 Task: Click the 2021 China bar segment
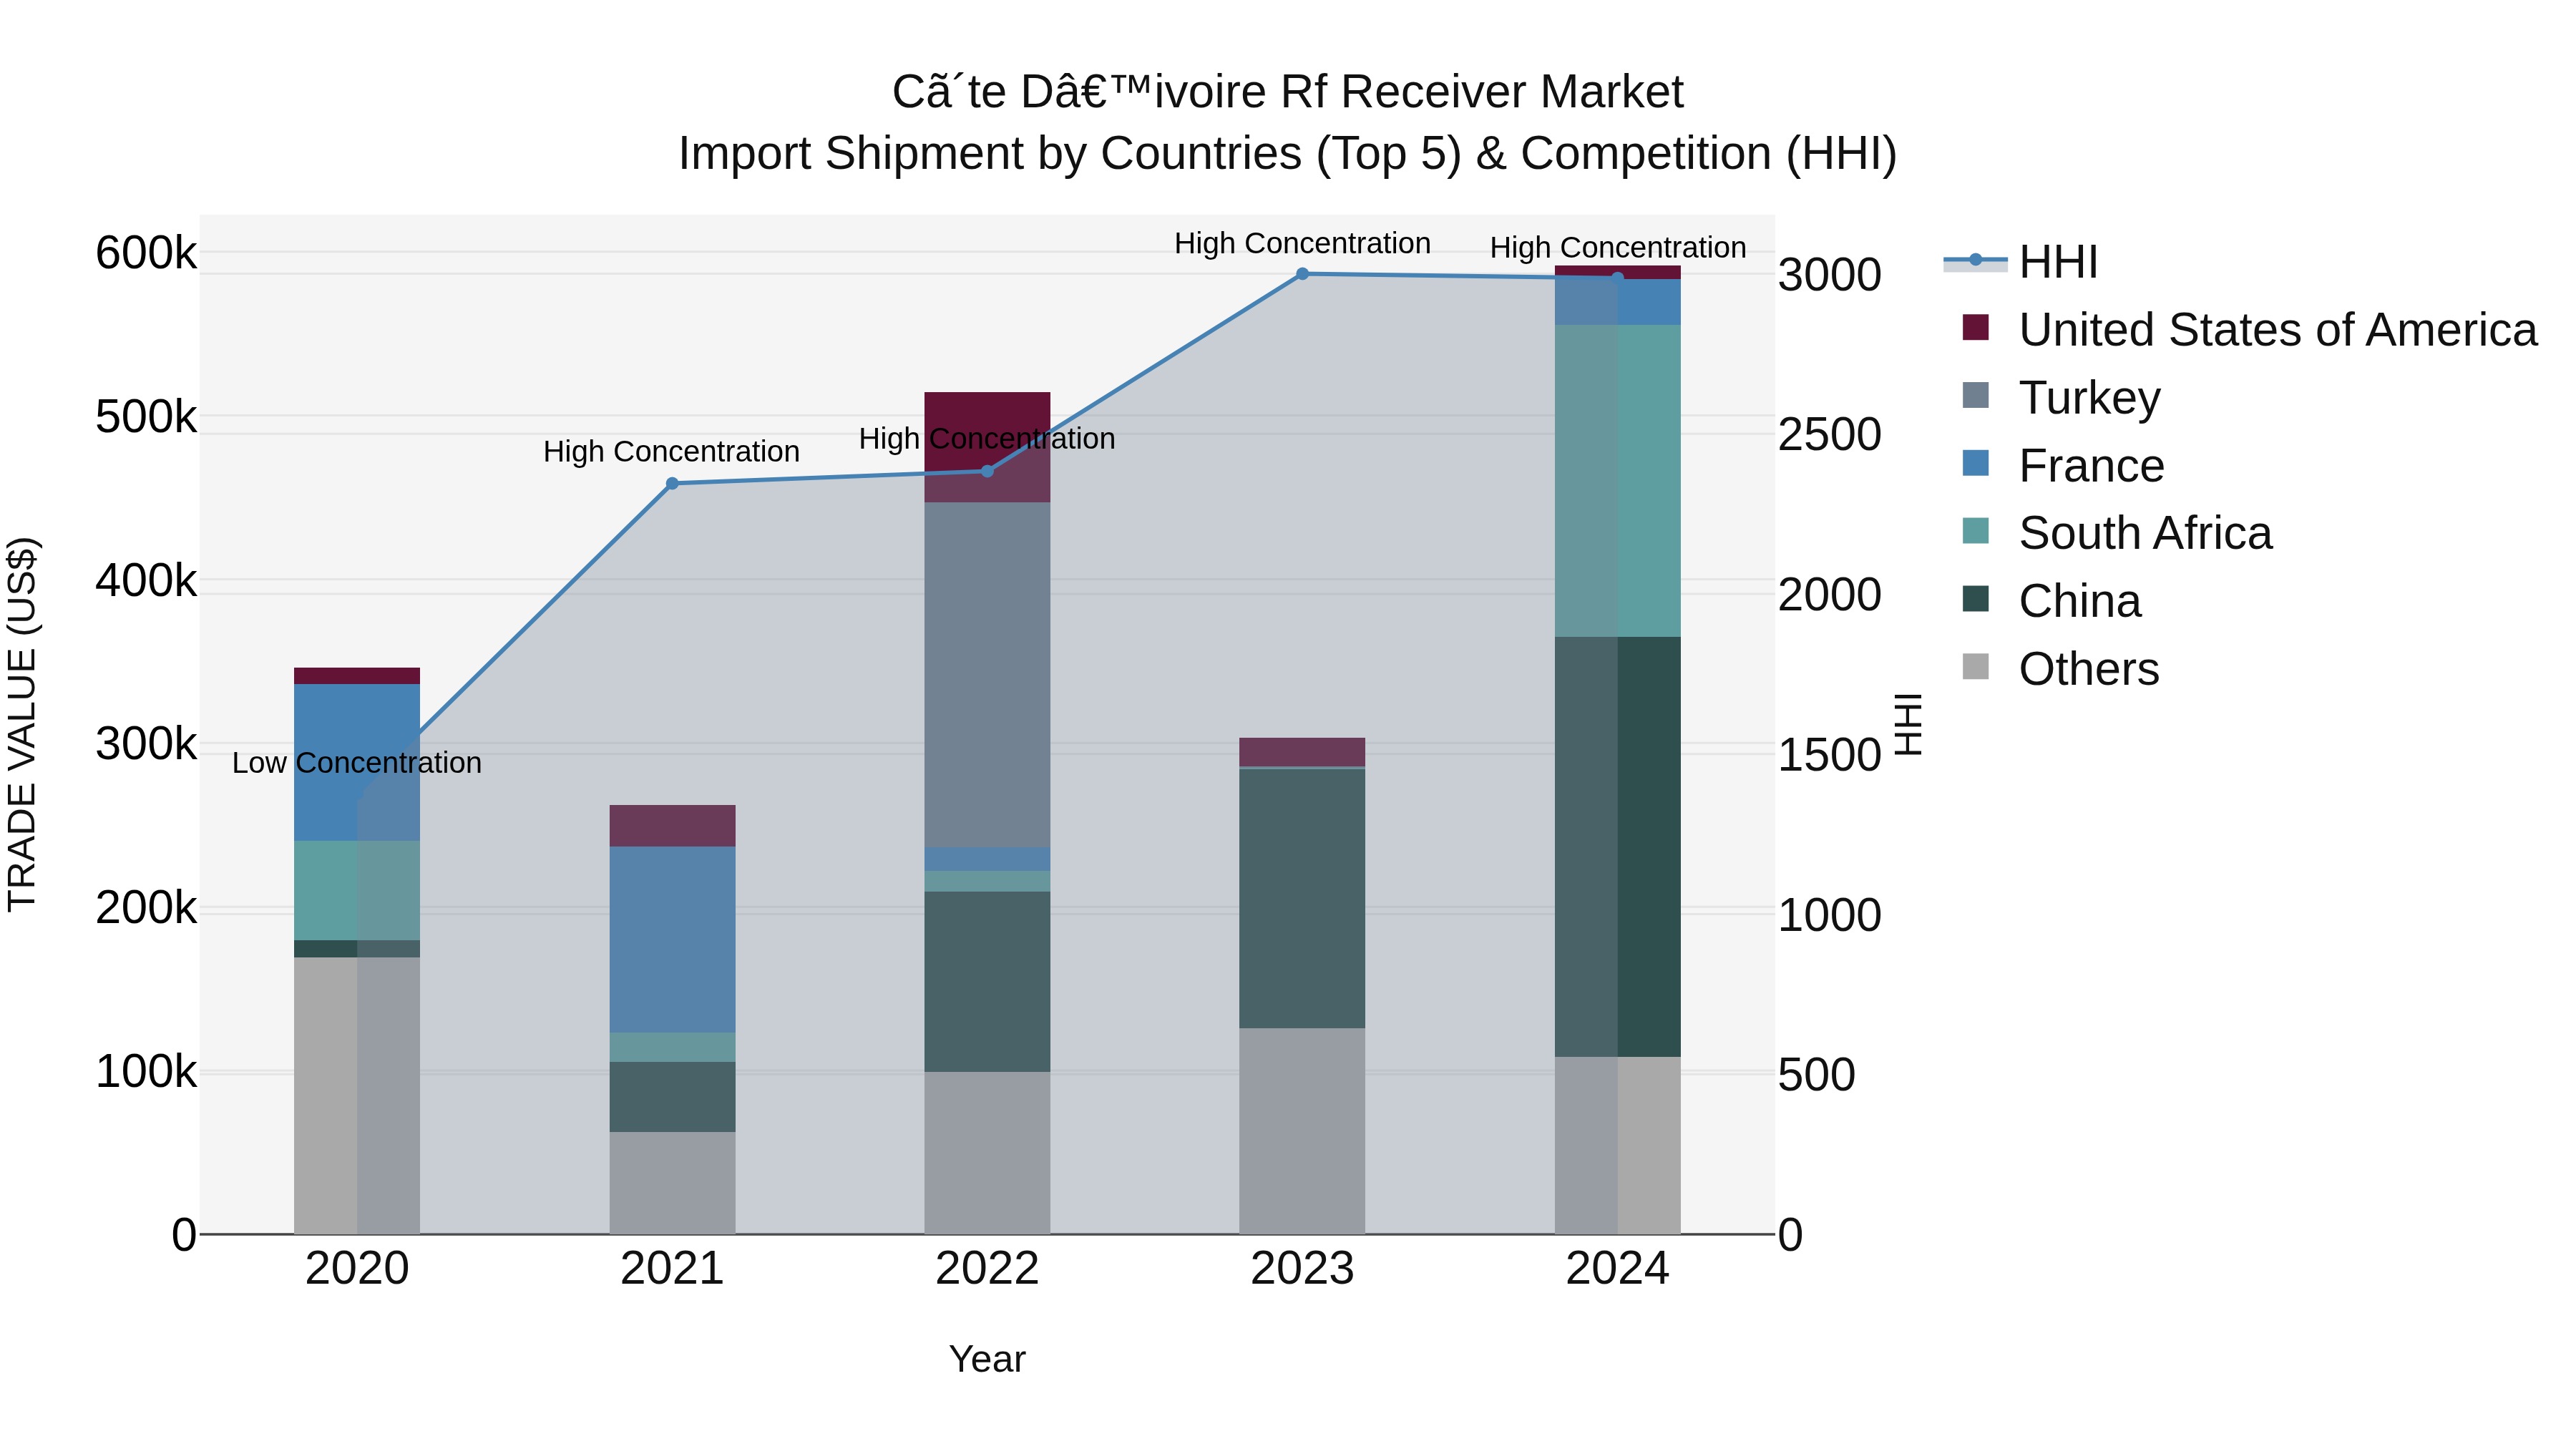(x=672, y=1097)
